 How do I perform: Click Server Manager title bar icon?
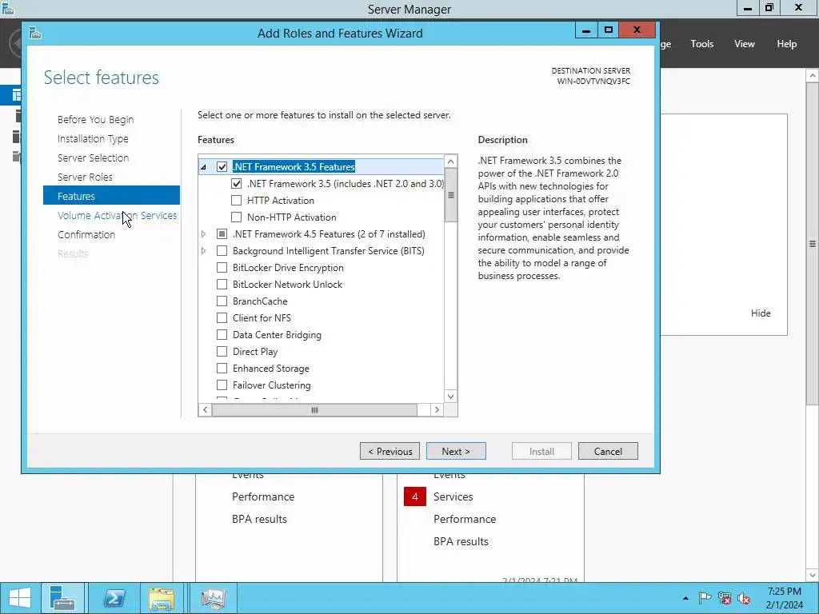coord(8,9)
